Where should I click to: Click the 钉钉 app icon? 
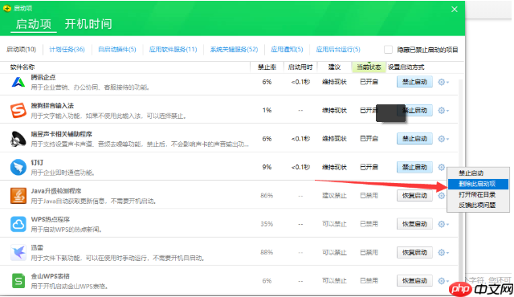coord(18,167)
